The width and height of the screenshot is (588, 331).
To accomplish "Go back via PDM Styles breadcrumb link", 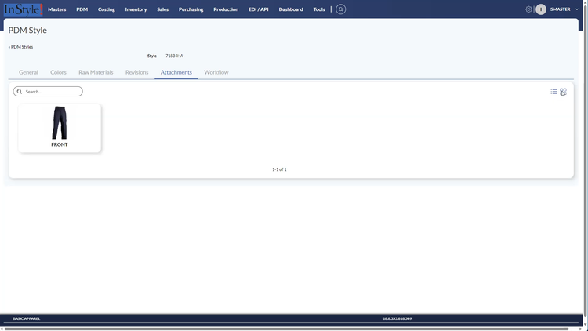I will tap(21, 47).
